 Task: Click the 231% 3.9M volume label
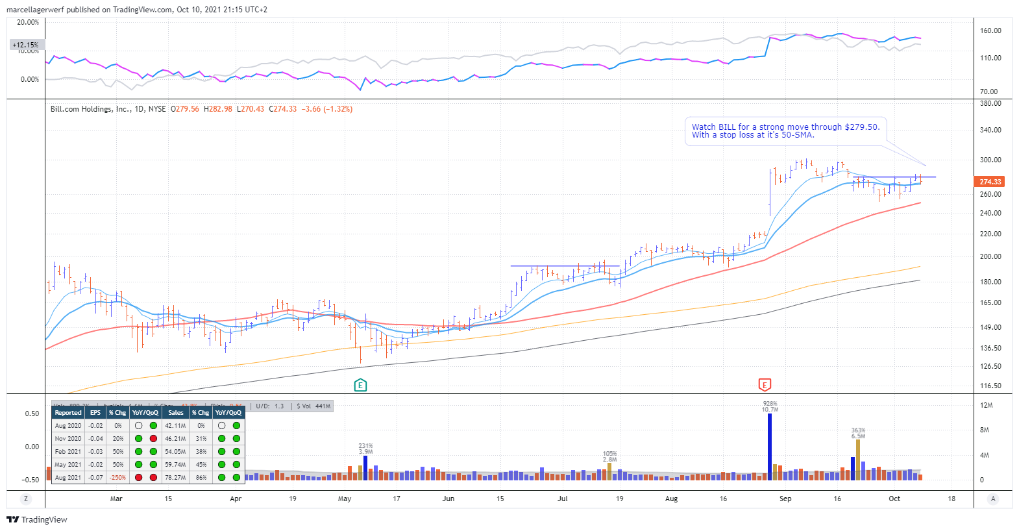(365, 449)
